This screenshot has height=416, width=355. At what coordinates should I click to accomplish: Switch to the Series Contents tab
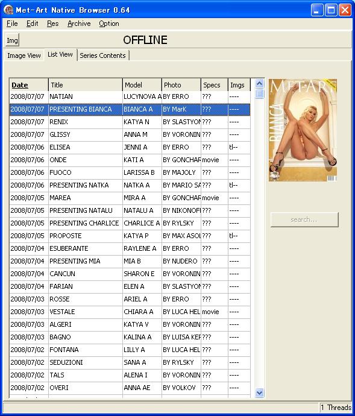click(x=102, y=55)
